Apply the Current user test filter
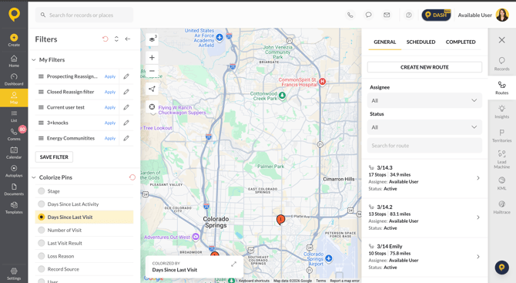Viewport: 516px width, 283px height. click(110, 107)
